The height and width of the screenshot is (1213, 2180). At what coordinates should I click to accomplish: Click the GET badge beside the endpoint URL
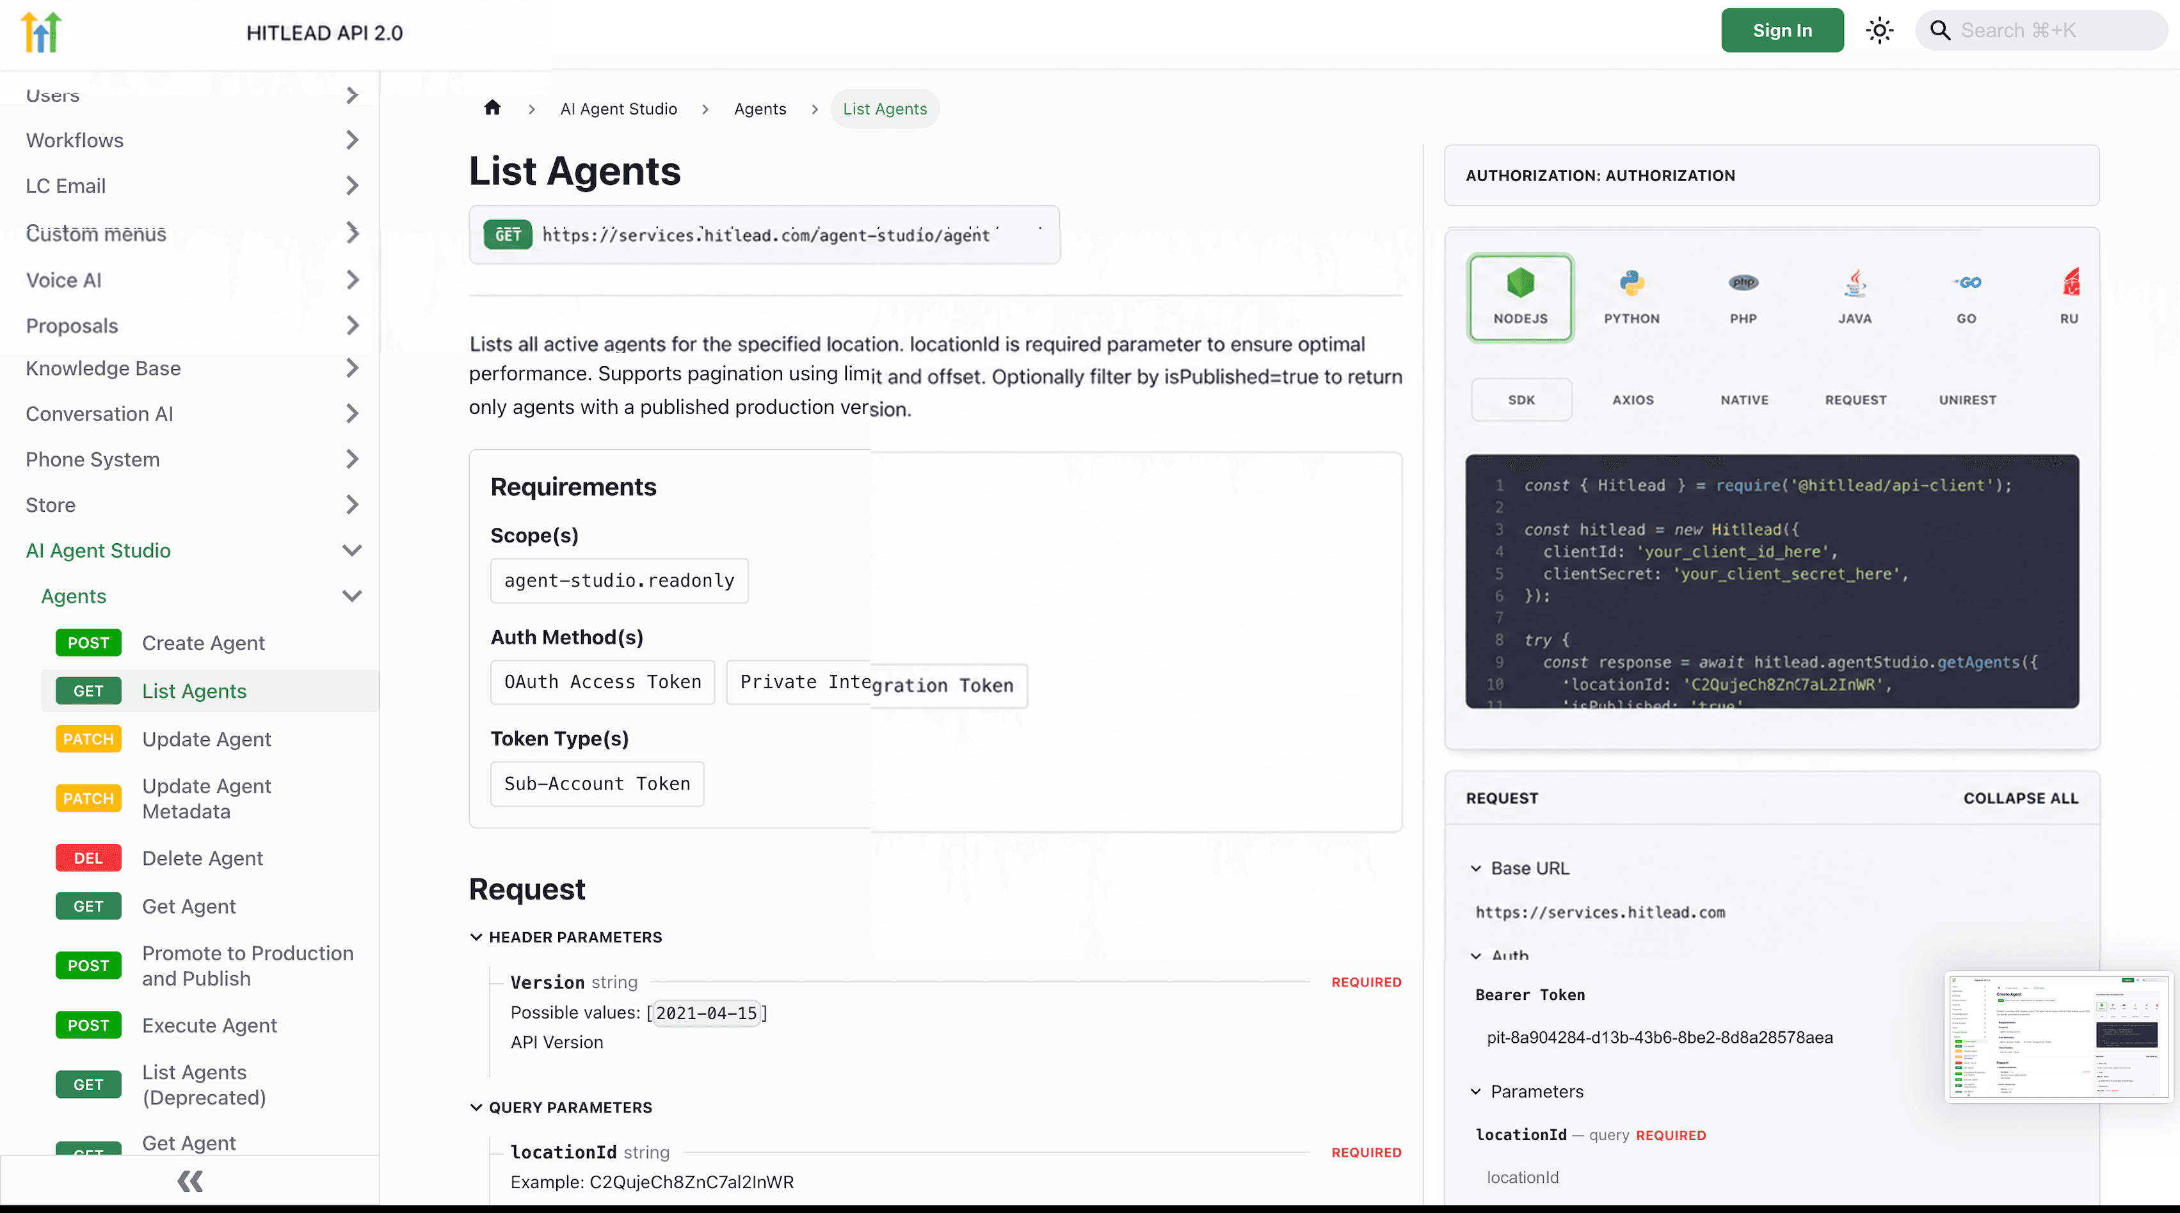tap(508, 235)
